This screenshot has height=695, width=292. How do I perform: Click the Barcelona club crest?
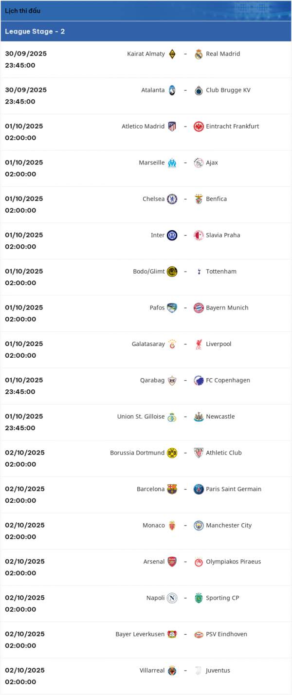click(172, 489)
